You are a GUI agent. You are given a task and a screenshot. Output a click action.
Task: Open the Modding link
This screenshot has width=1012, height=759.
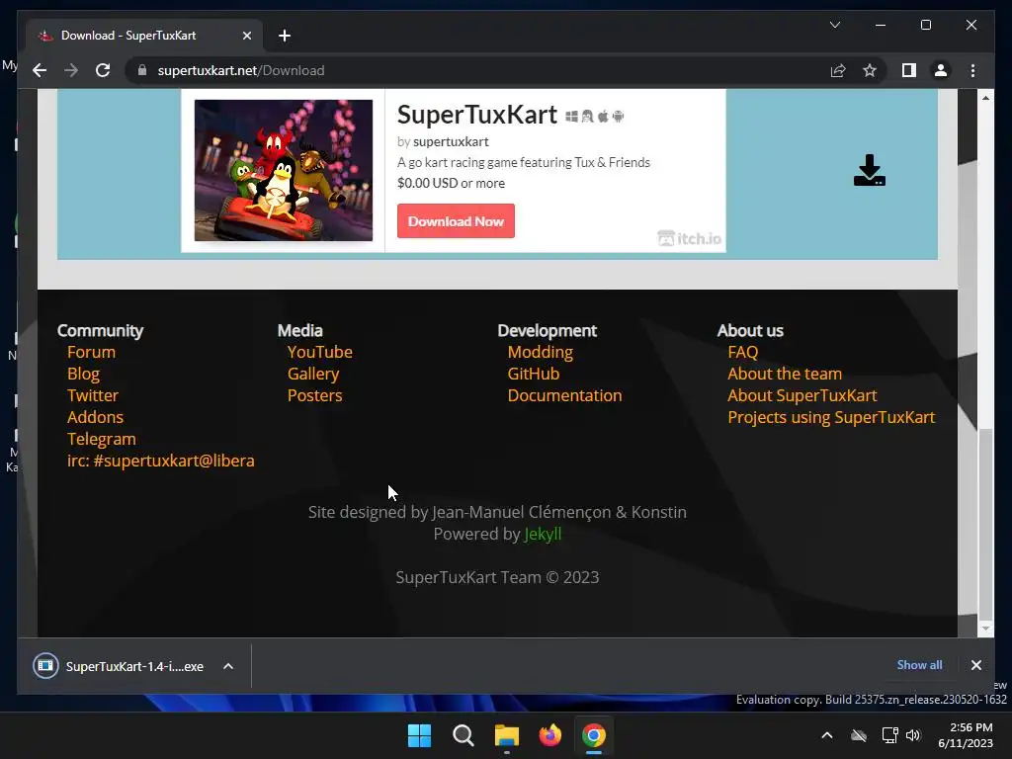pyautogui.click(x=541, y=352)
